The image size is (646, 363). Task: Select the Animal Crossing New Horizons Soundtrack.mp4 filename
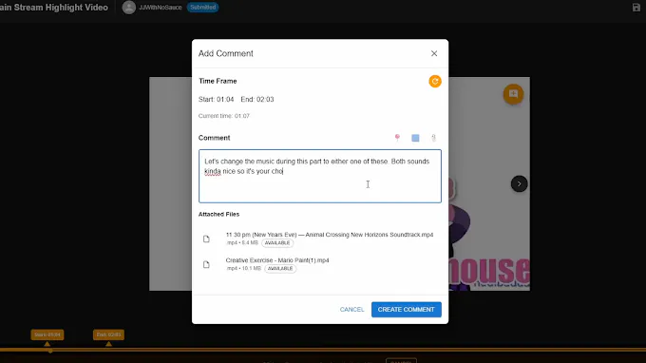[x=330, y=235]
